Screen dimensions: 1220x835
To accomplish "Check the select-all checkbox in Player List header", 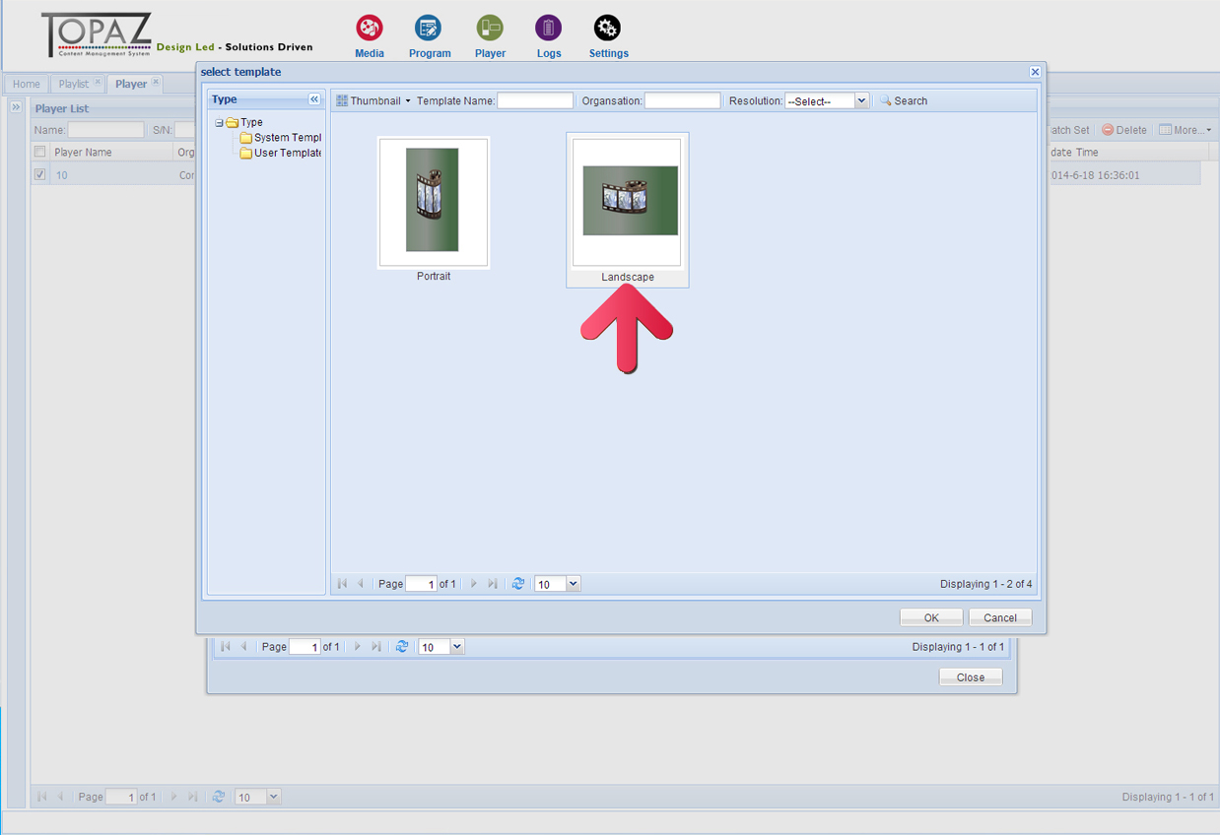I will click(40, 152).
